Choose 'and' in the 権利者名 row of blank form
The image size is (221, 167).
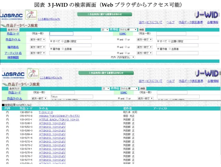click(x=118, y=47)
